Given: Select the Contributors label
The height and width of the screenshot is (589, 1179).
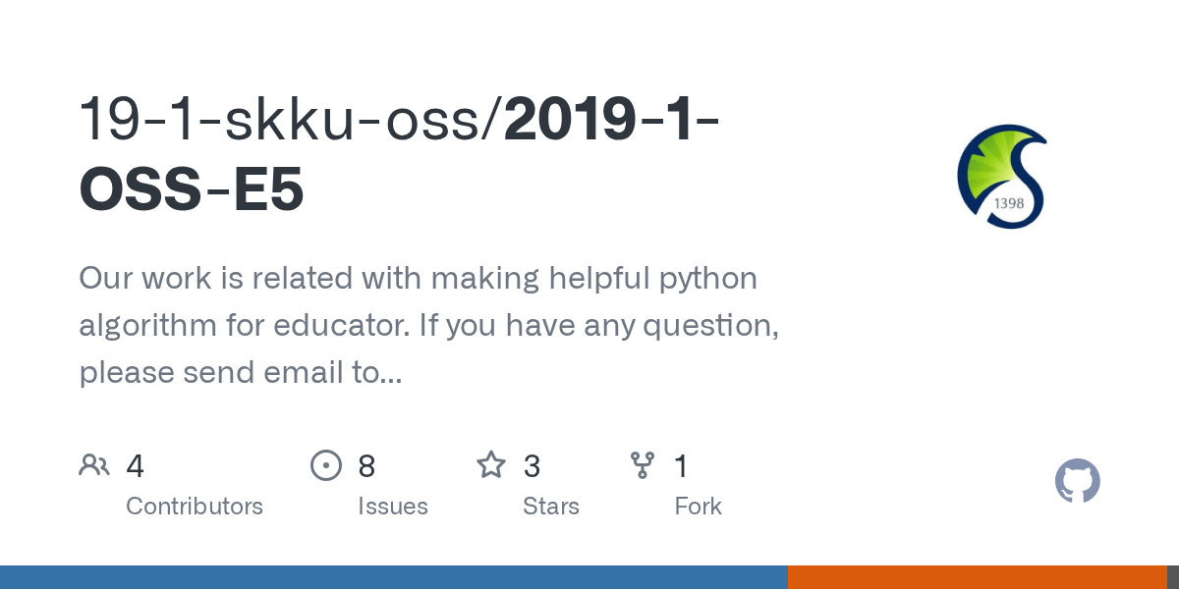Looking at the screenshot, I should pos(195,507).
